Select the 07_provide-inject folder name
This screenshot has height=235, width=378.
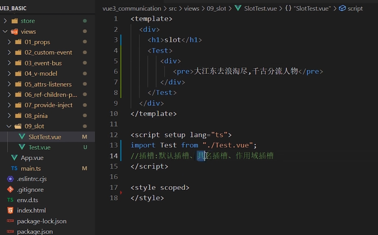(x=48, y=105)
